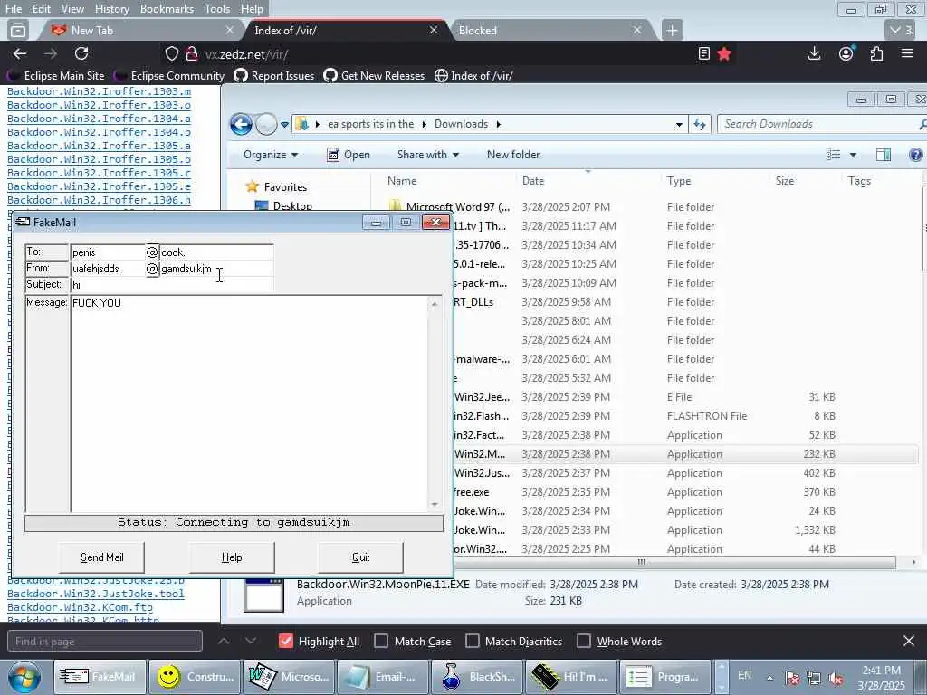Open view options dropdown arrow
927x695 pixels.
click(853, 155)
